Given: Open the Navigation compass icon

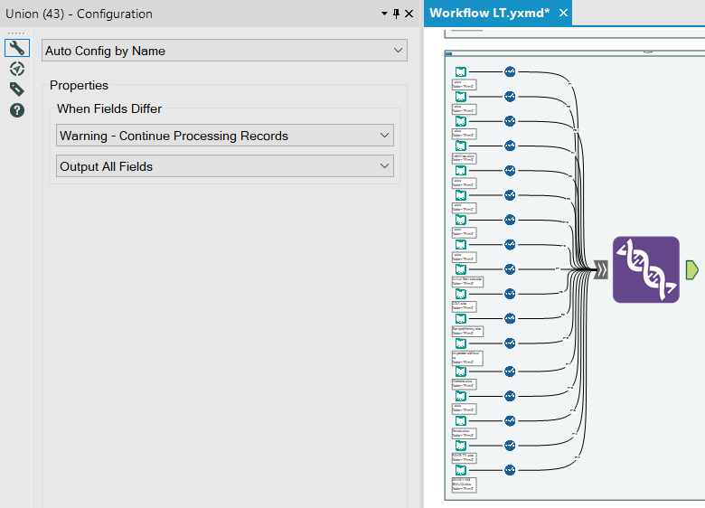Looking at the screenshot, I should click(x=16, y=69).
